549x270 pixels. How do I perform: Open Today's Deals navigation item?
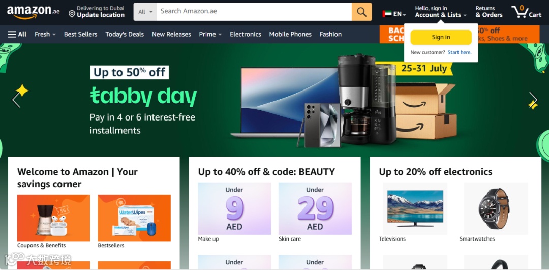[x=125, y=34]
